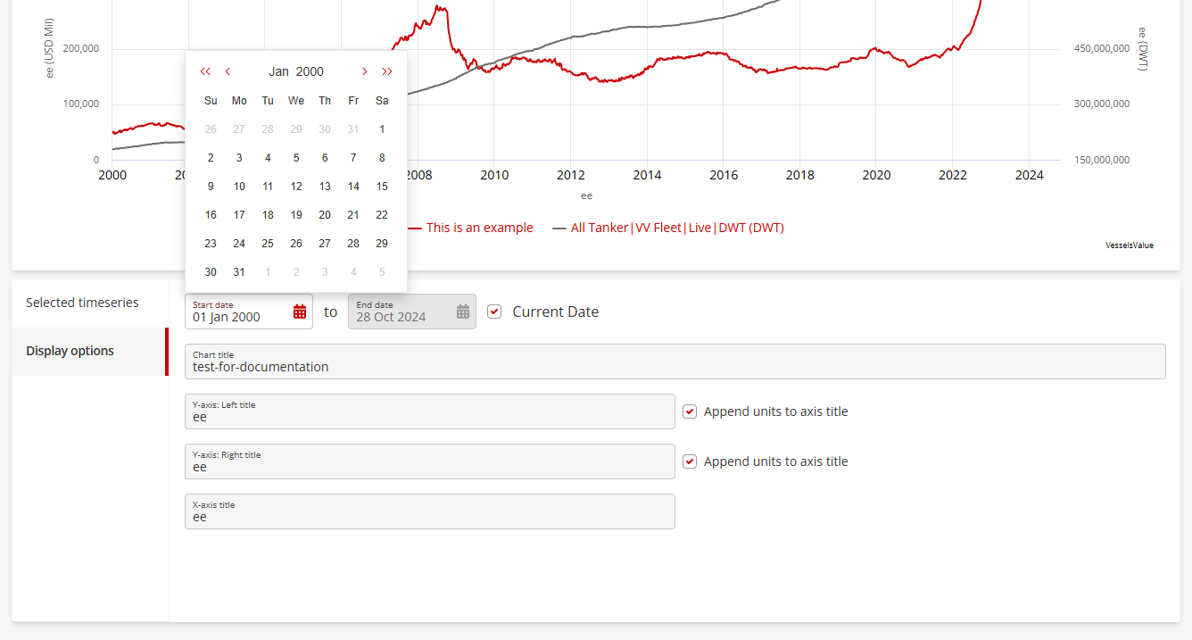Jump forward one year with the double-right arrow
This screenshot has height=640, width=1192.
[x=387, y=71]
